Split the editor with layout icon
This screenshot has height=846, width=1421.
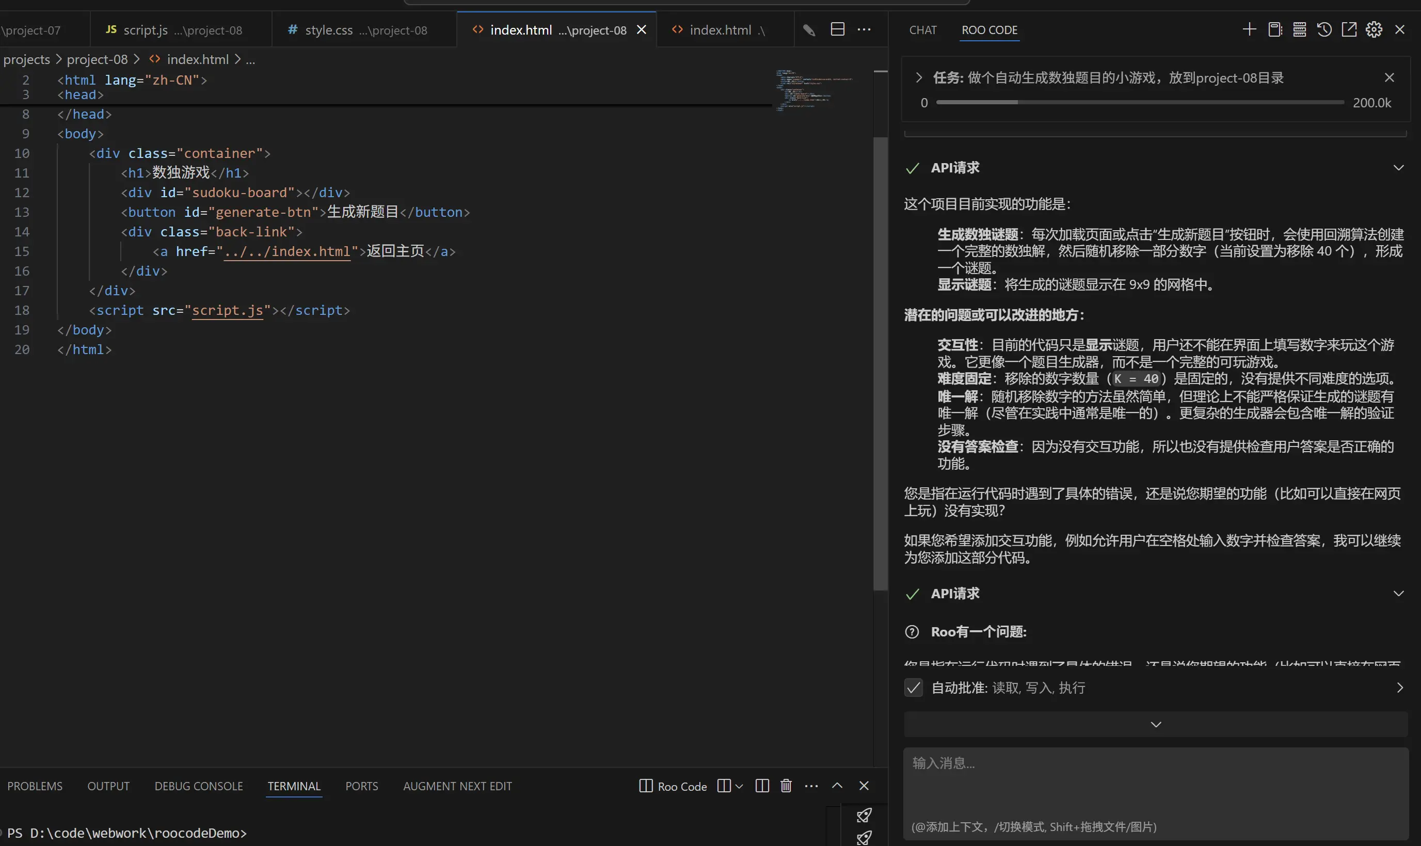click(837, 29)
